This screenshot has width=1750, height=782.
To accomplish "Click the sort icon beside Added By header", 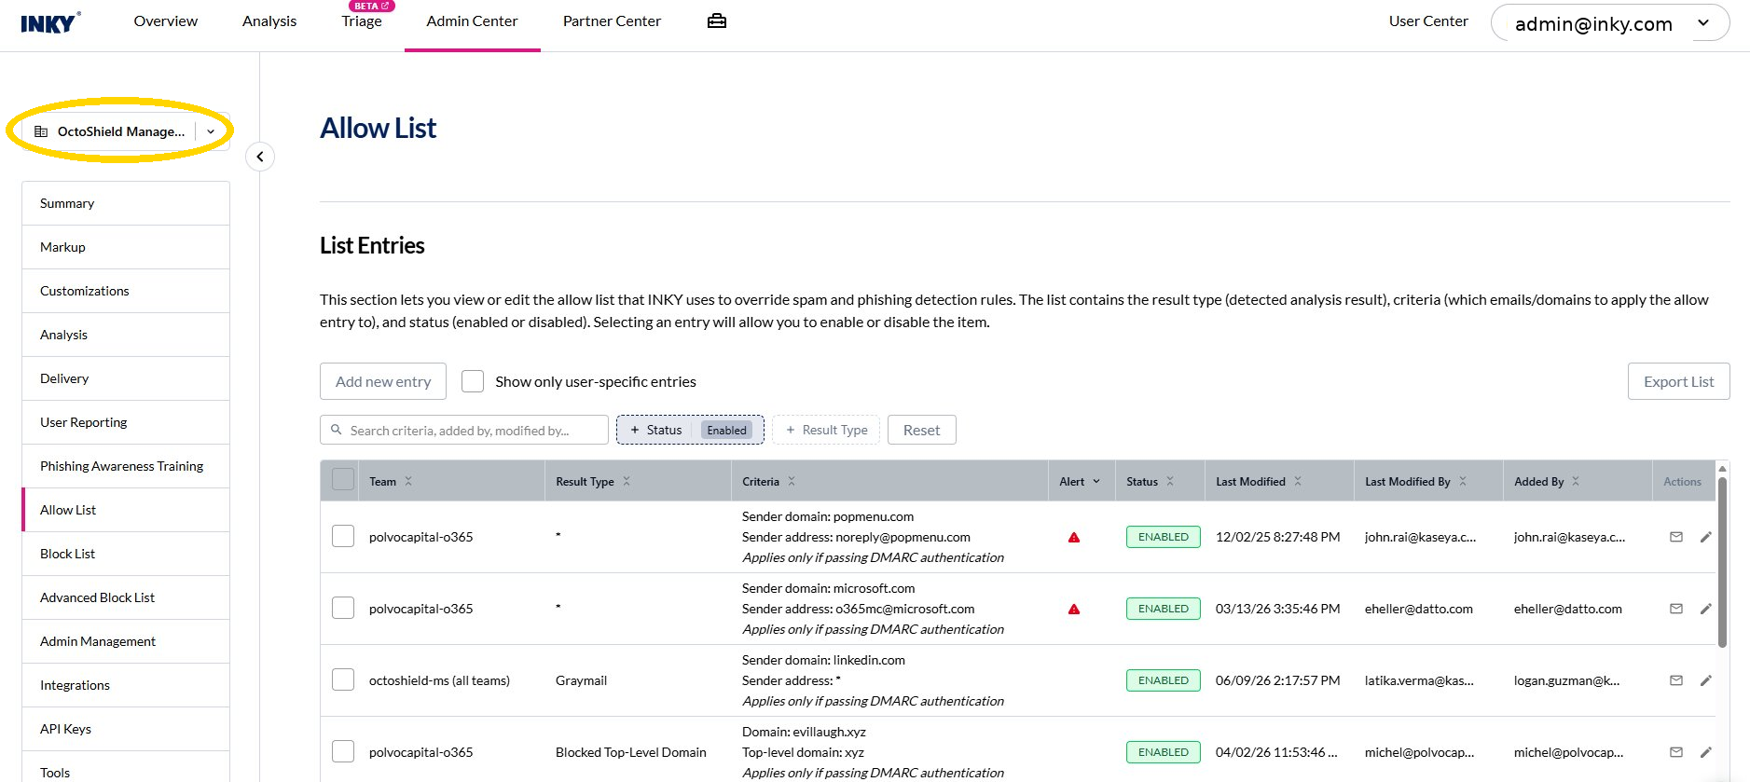I will pos(1576,481).
